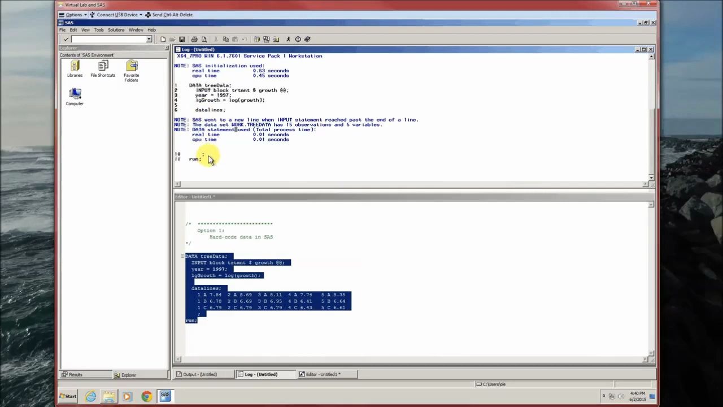The width and height of the screenshot is (723, 407).
Task: Click the Editor window horizontal scrollbar
Action: 412,359
